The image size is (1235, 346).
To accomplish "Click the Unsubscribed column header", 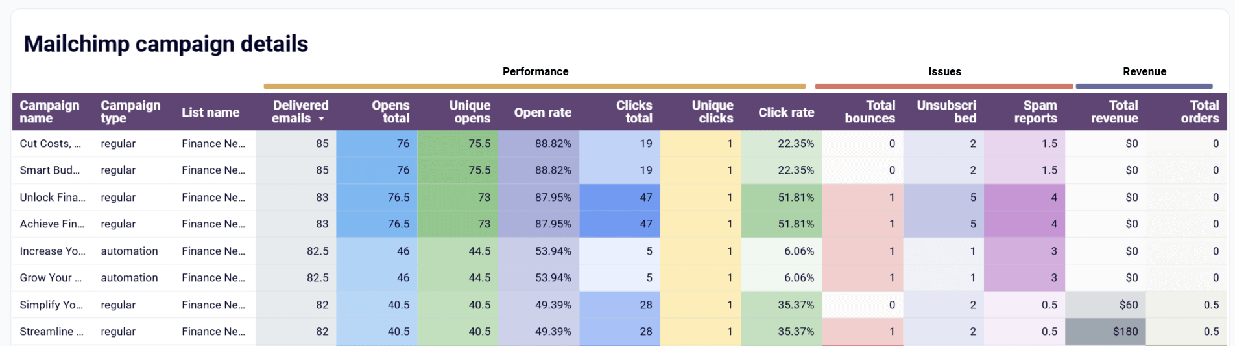I will (x=946, y=111).
